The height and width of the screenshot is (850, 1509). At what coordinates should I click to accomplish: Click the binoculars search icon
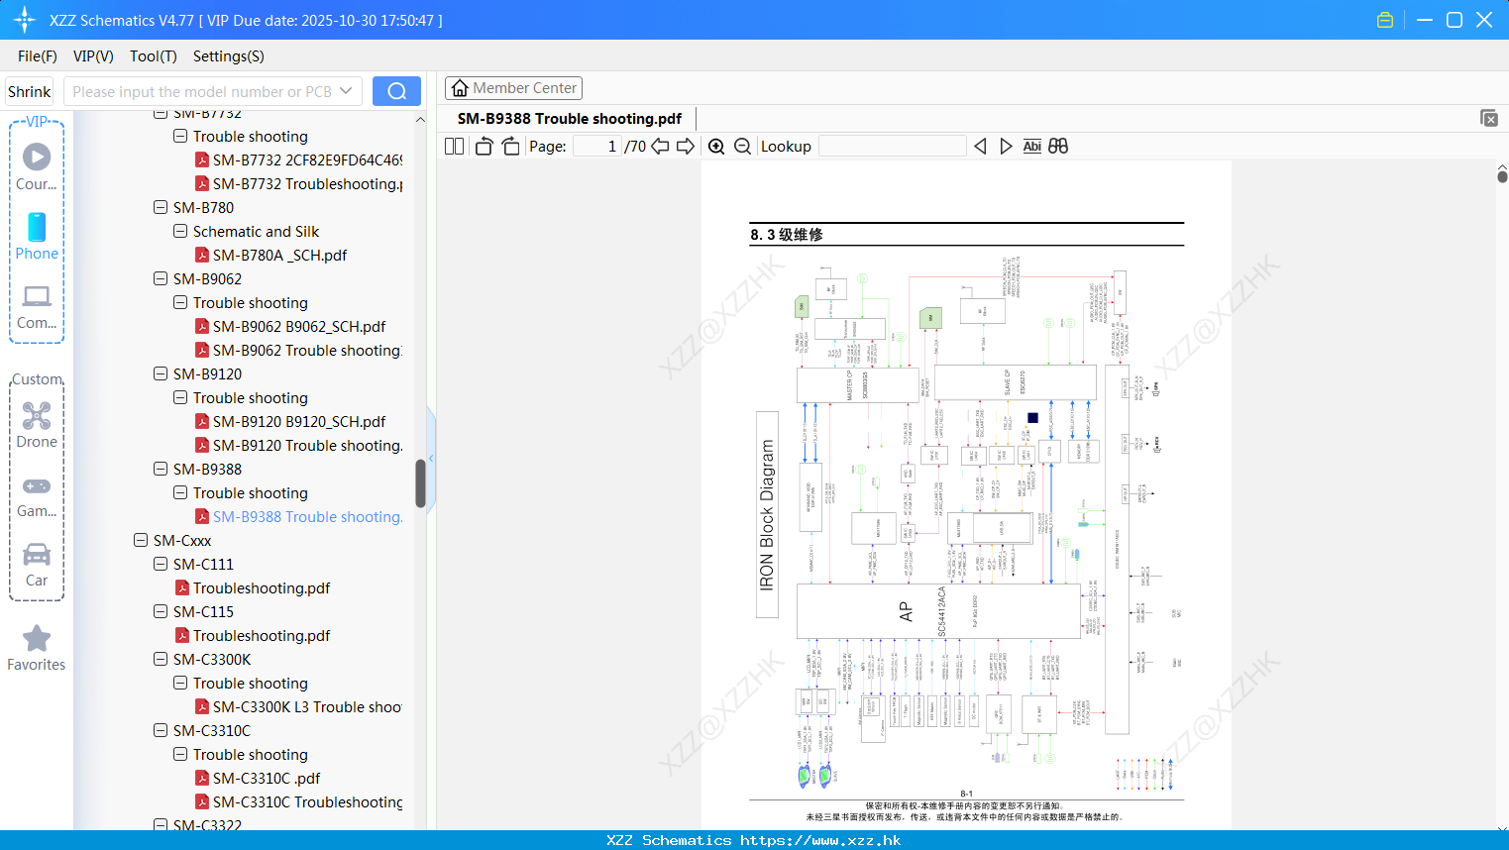(x=1058, y=147)
